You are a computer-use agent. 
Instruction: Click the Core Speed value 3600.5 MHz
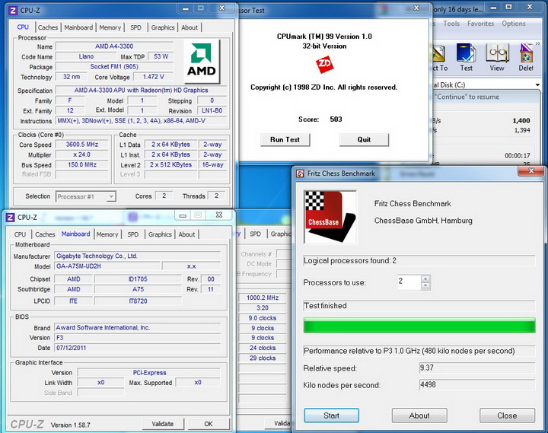tap(81, 145)
